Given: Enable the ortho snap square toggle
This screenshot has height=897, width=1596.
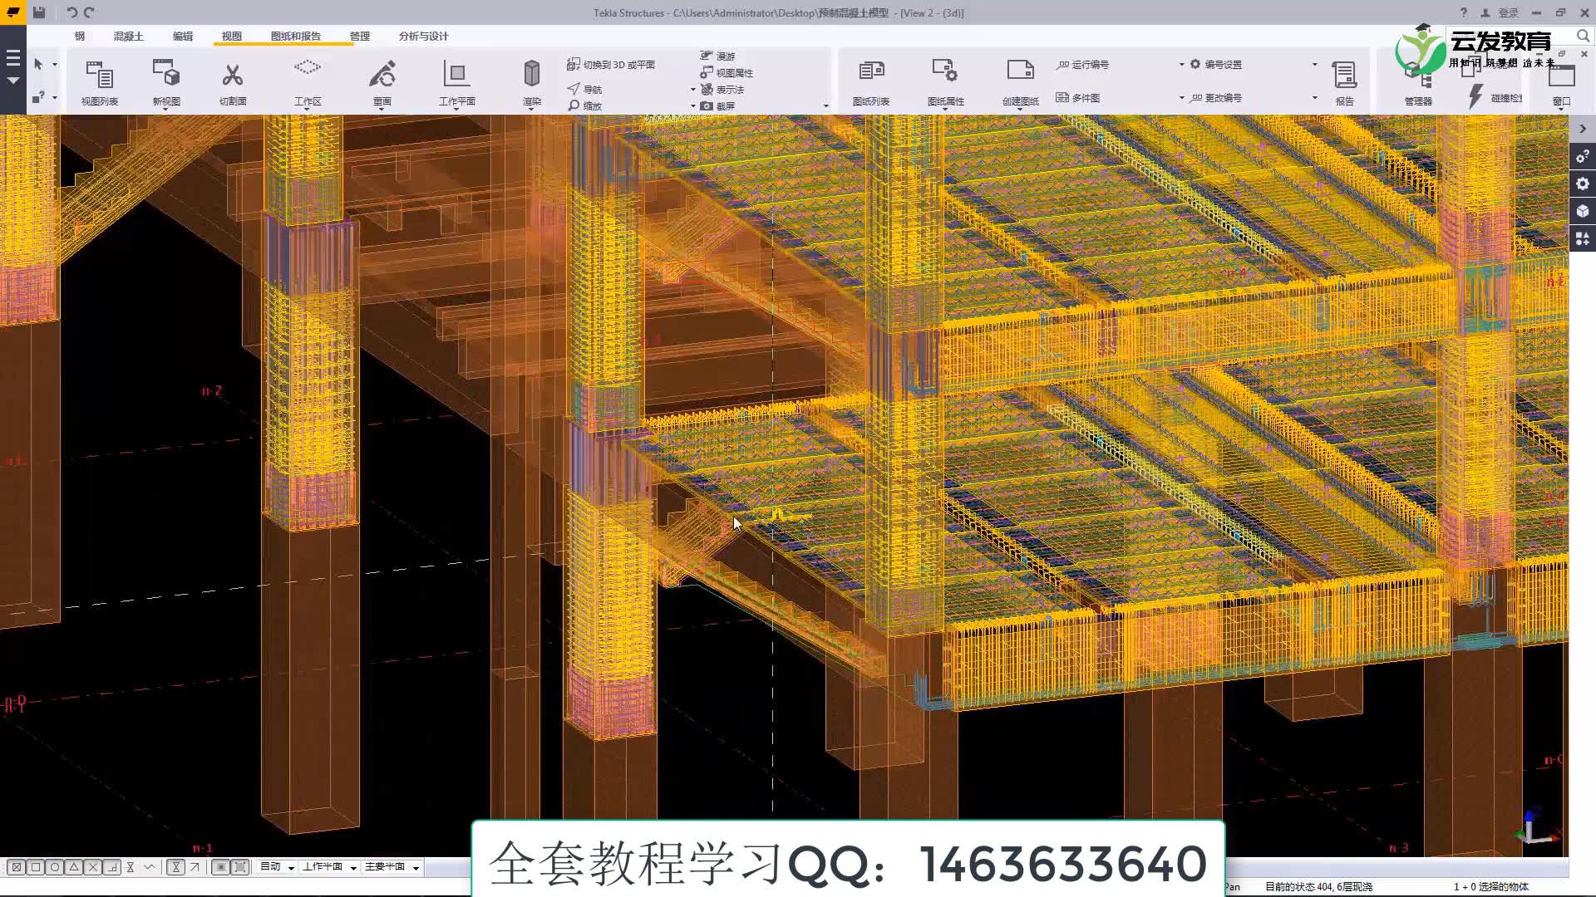Looking at the screenshot, I should click(x=36, y=866).
